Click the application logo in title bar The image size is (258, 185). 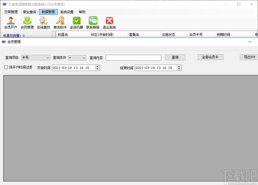(4, 4)
